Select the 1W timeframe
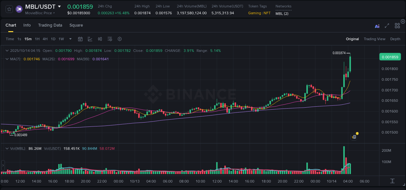This screenshot has width=406, height=190. click(61, 39)
